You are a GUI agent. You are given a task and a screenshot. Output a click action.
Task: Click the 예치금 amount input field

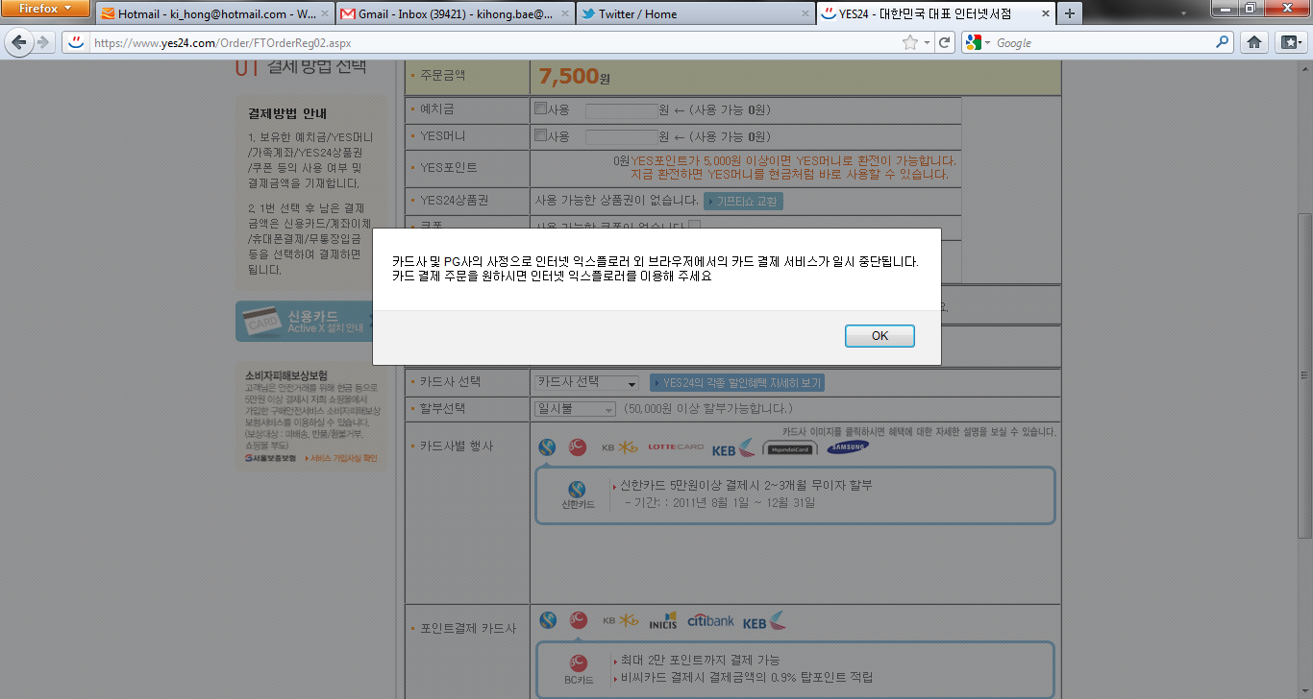[621, 110]
